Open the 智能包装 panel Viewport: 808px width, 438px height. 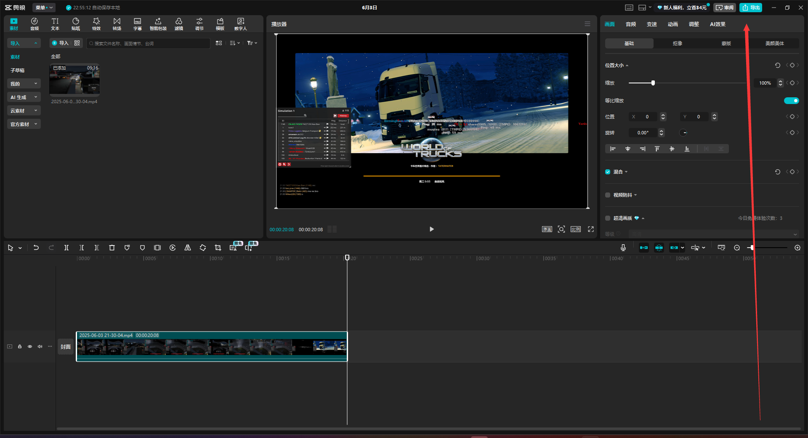point(158,24)
